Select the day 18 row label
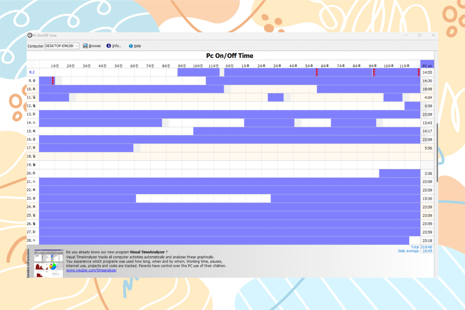Viewport: 465px width, 310px height. 31,156
